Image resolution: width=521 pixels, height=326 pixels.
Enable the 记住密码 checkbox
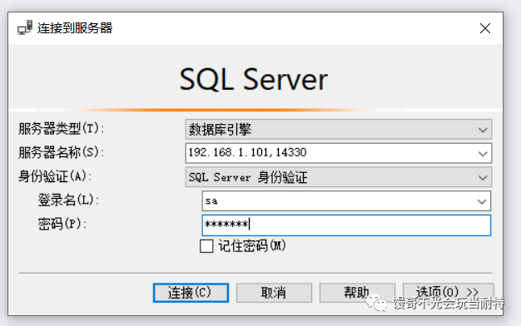[x=206, y=246]
